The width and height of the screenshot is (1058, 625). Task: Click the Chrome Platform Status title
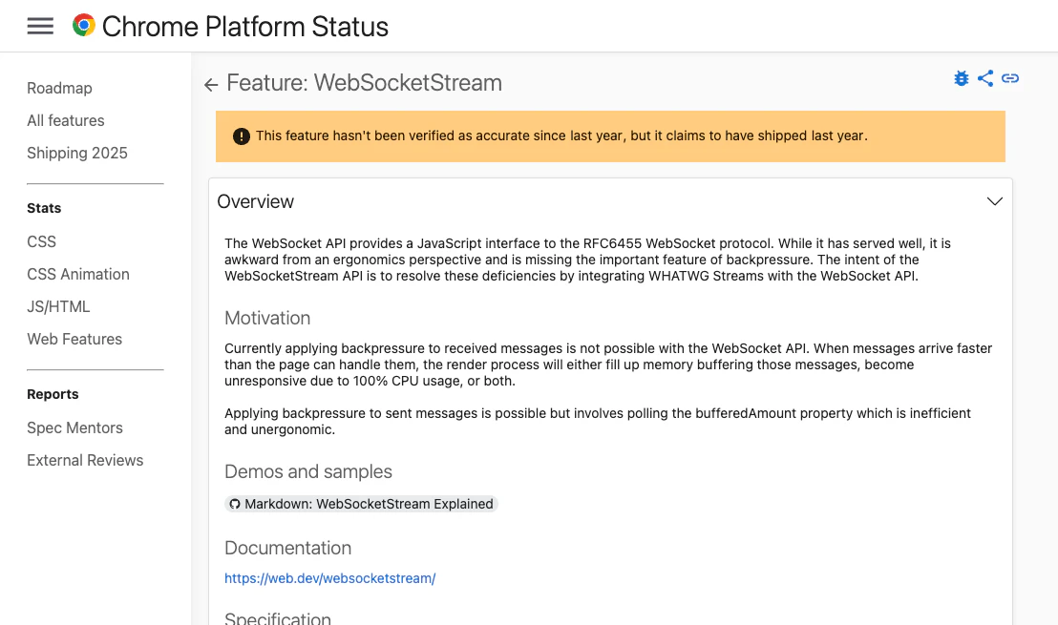tap(245, 27)
